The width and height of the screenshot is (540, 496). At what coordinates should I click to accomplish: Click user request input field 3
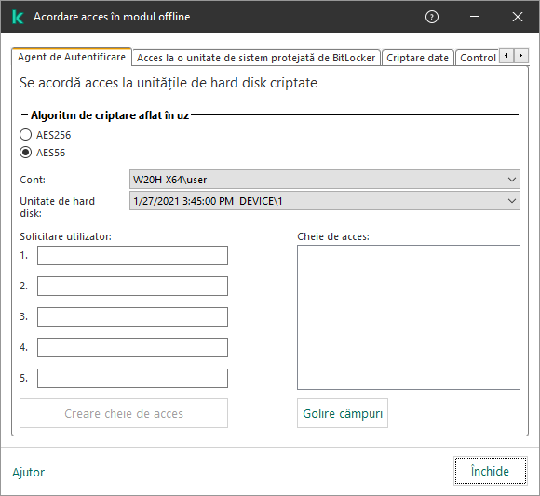(x=132, y=316)
